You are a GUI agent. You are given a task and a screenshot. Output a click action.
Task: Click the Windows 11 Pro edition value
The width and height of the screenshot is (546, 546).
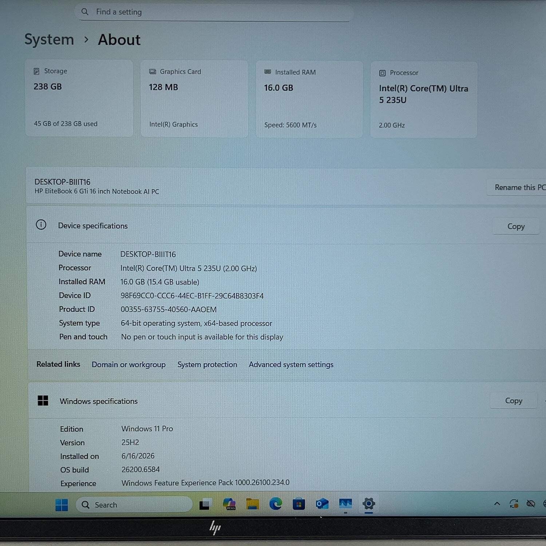pyautogui.click(x=147, y=428)
